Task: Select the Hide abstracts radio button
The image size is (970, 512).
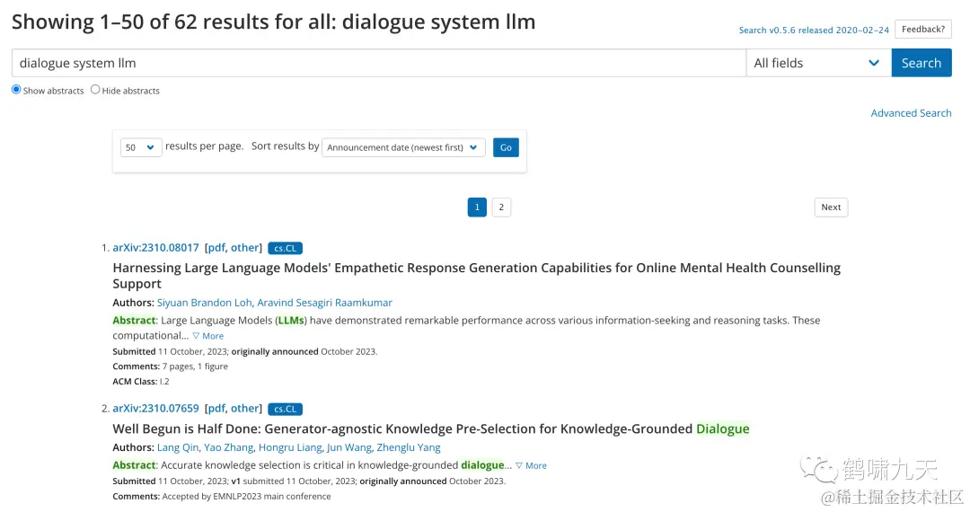Action: (95, 90)
